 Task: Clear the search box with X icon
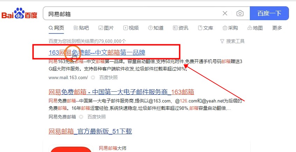[x=225, y=13]
